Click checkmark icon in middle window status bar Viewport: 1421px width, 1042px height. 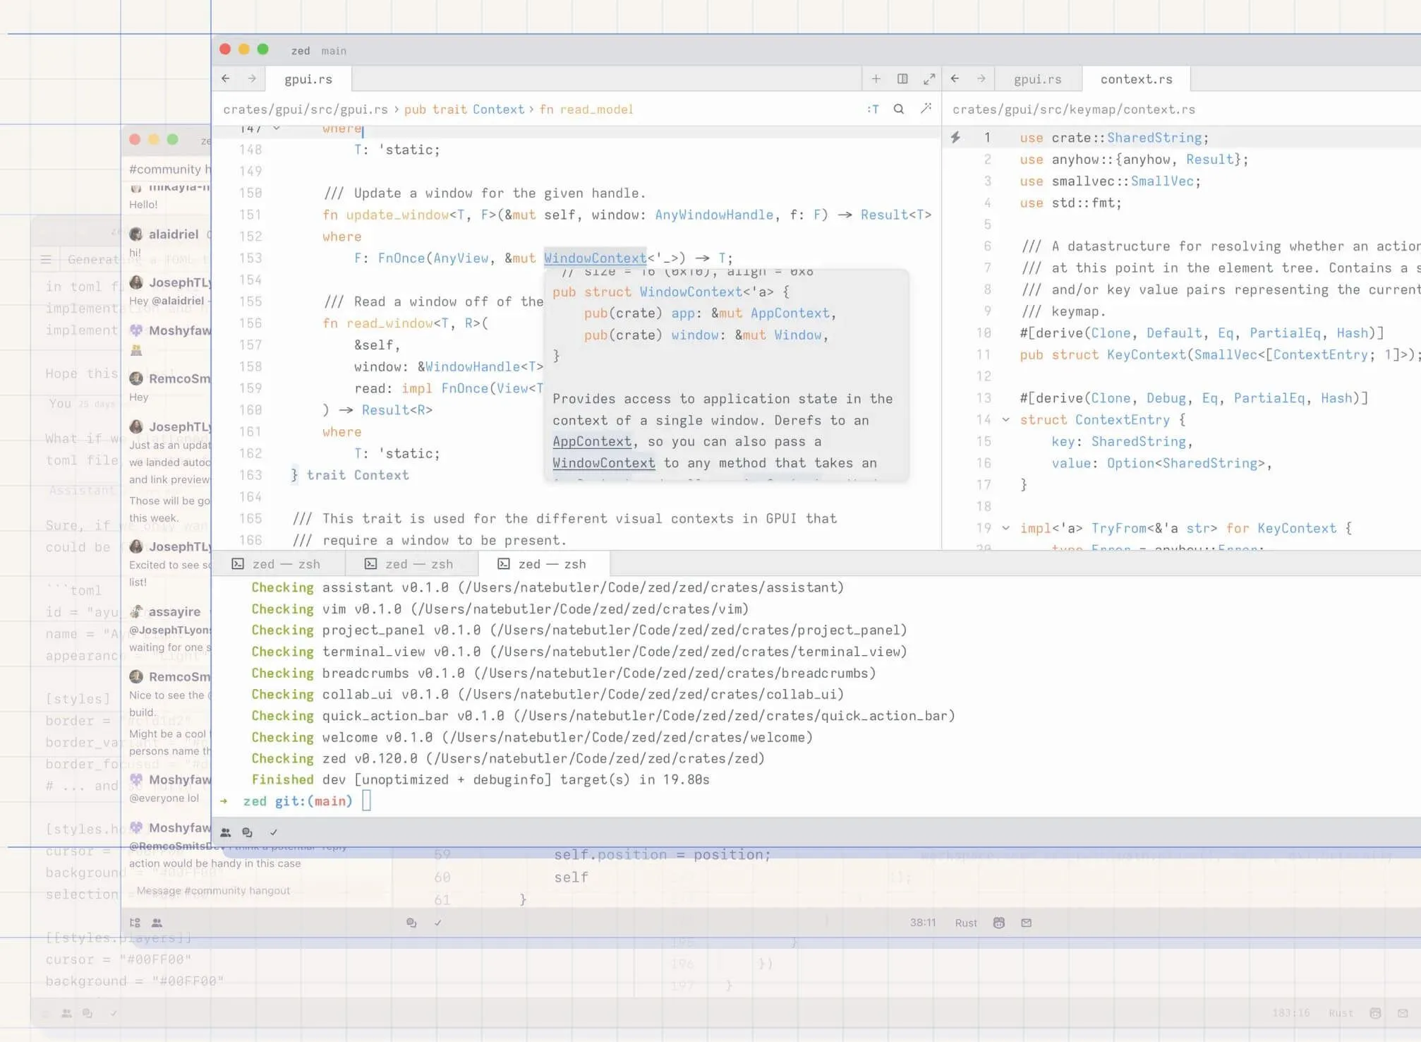coord(437,923)
